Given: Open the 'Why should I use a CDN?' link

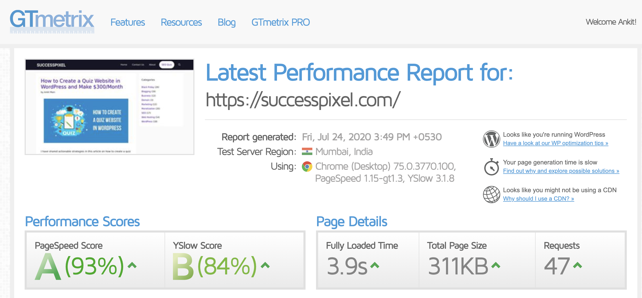Looking at the screenshot, I should click(x=538, y=199).
